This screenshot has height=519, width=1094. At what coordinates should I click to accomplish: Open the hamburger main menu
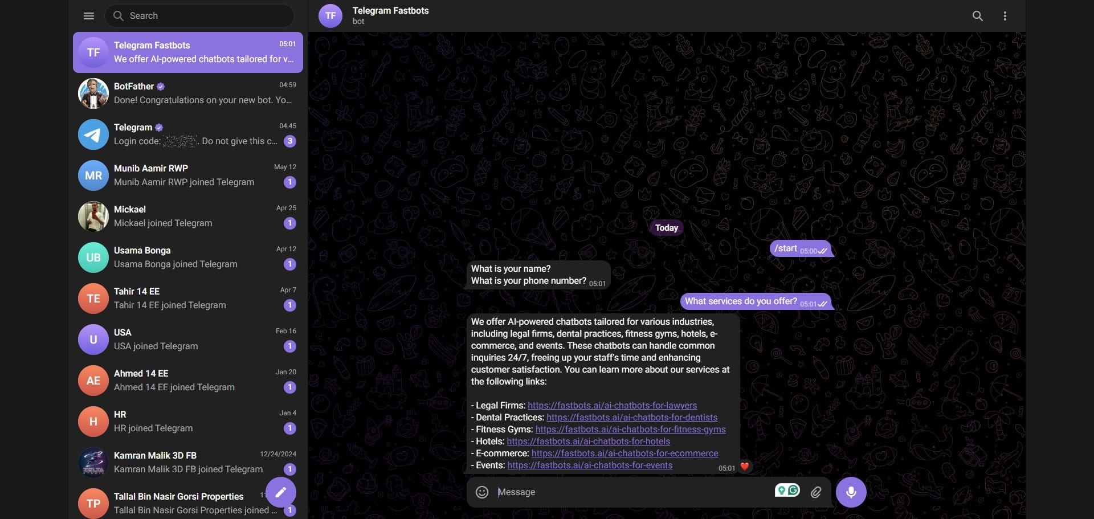pos(89,16)
